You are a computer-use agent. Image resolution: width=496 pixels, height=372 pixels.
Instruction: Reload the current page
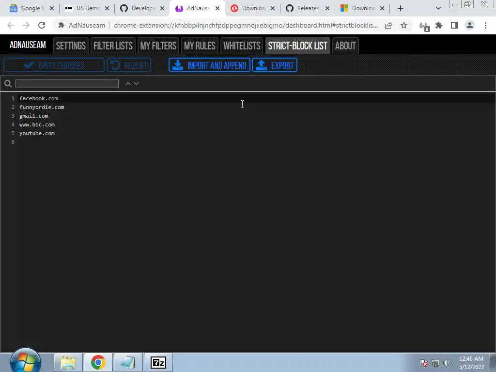42,25
